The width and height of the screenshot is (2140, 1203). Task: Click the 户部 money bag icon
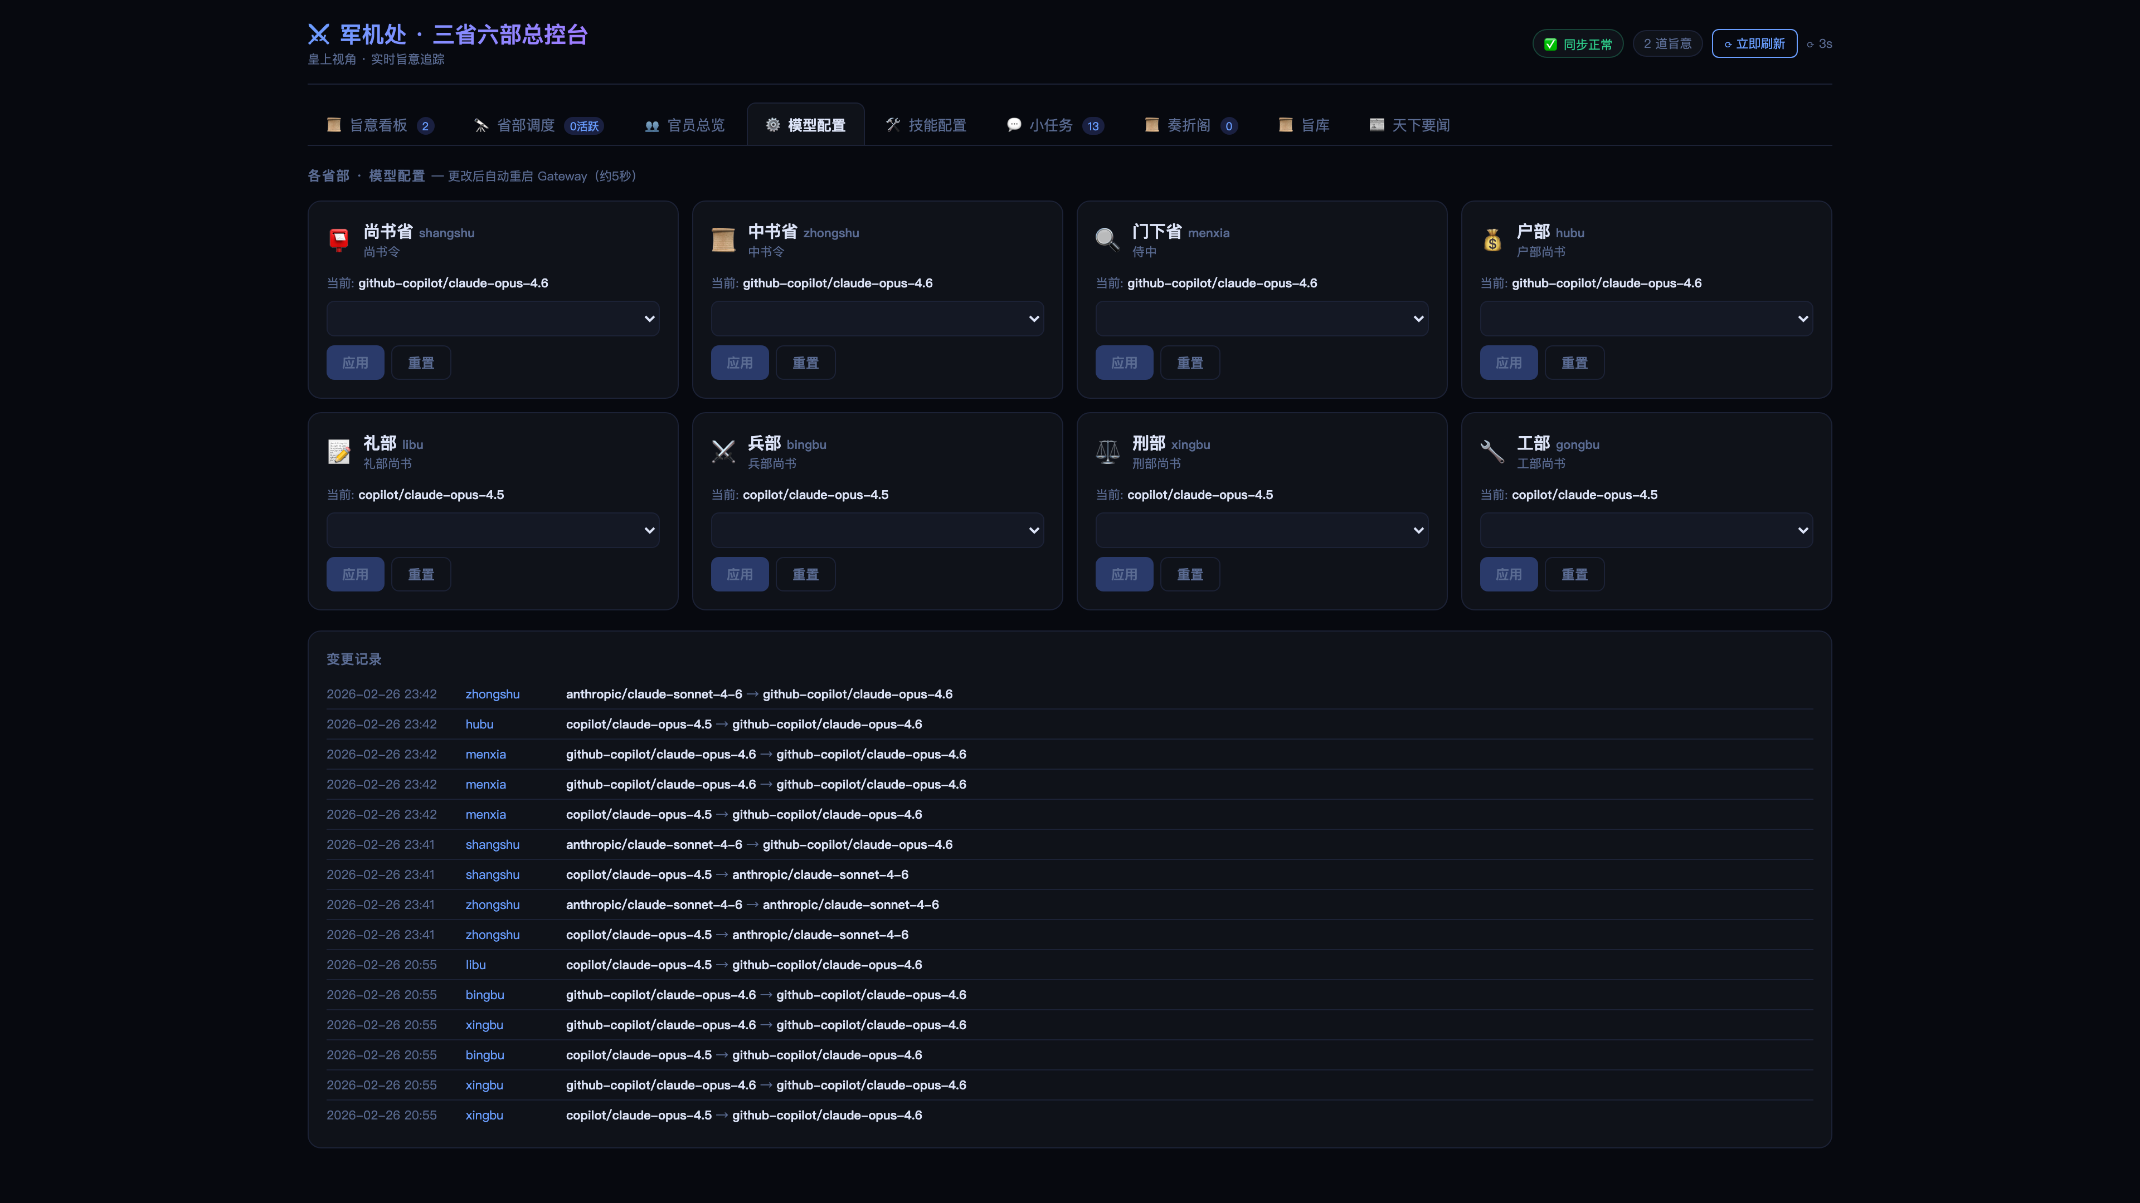click(x=1492, y=240)
